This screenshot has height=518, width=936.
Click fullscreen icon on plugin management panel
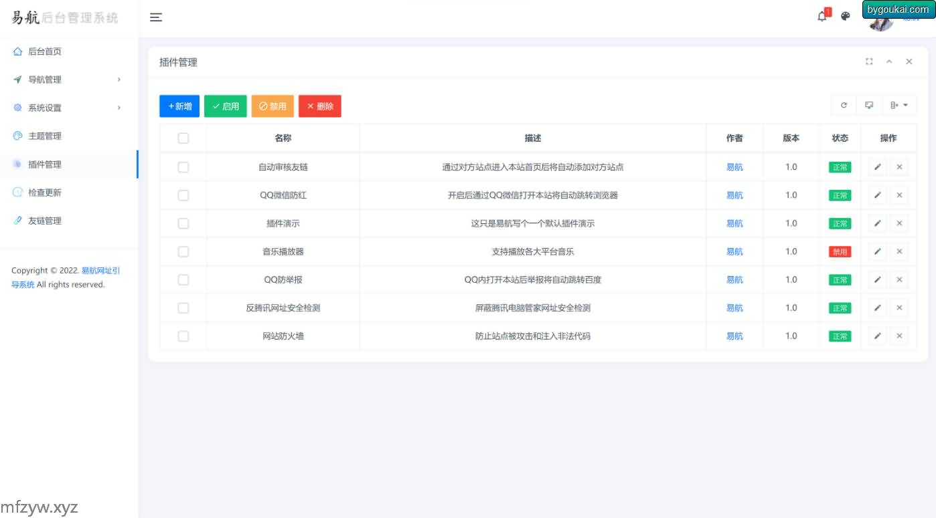point(869,61)
